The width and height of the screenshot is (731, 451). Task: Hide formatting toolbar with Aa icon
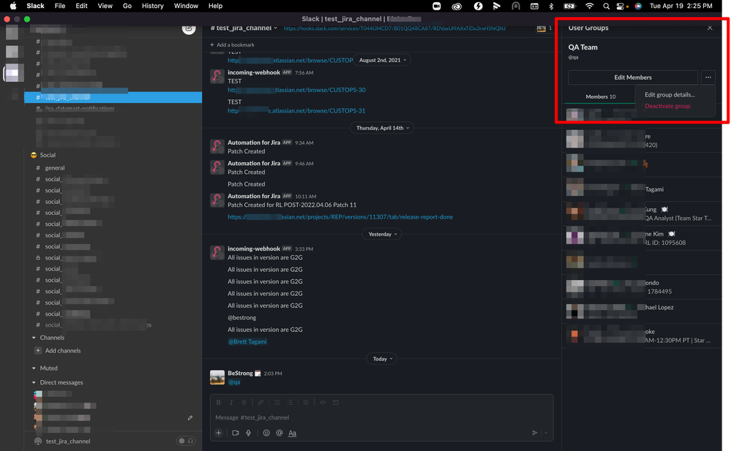pyautogui.click(x=292, y=433)
